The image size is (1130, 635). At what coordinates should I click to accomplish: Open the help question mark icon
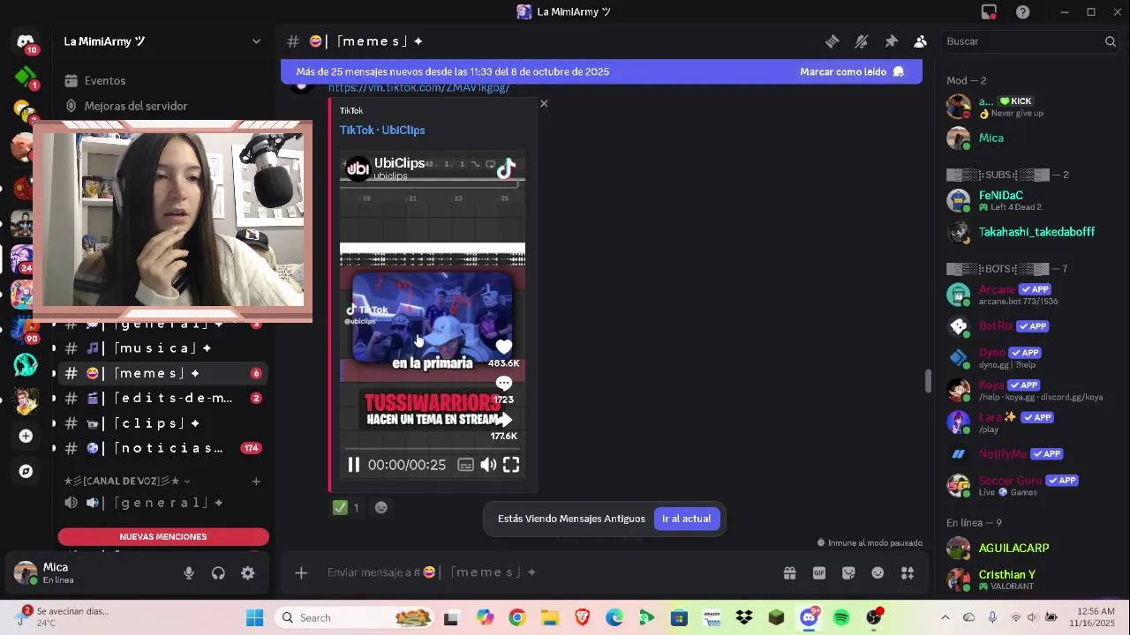click(x=1022, y=12)
